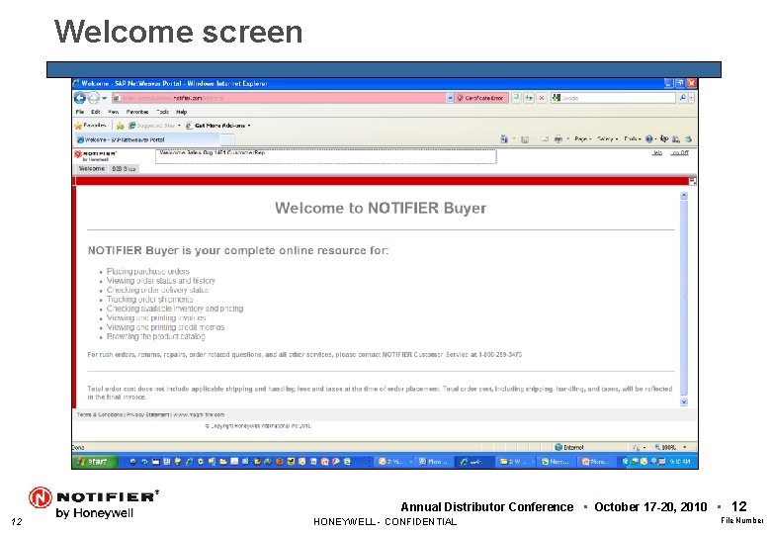This screenshot has width=771, height=534.
Task: Click 'Placing purchase orders' list item
Action: [x=147, y=271]
